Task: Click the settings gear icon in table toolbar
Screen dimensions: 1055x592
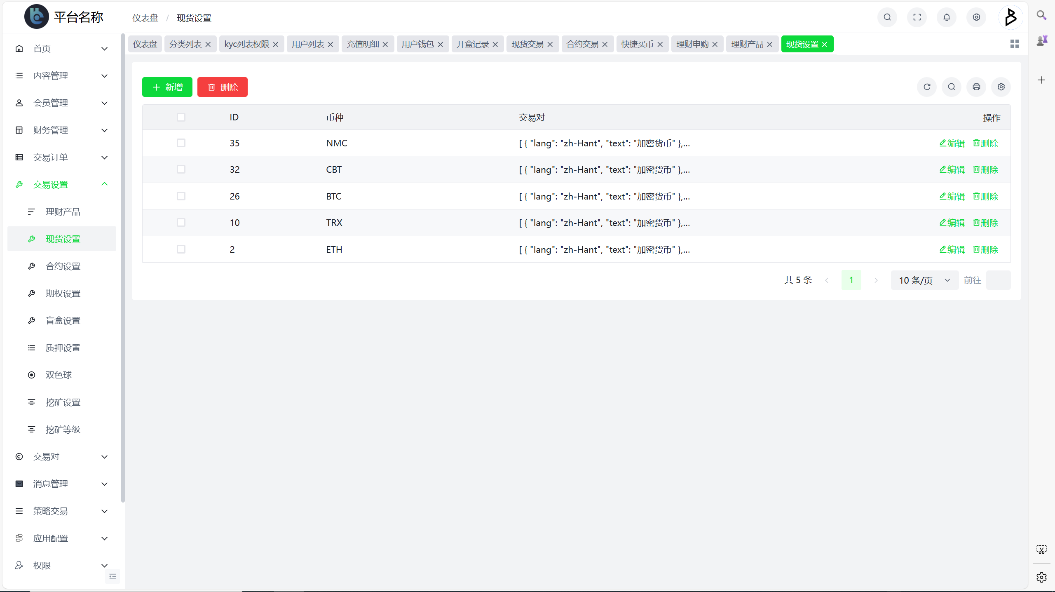Action: click(x=1001, y=86)
